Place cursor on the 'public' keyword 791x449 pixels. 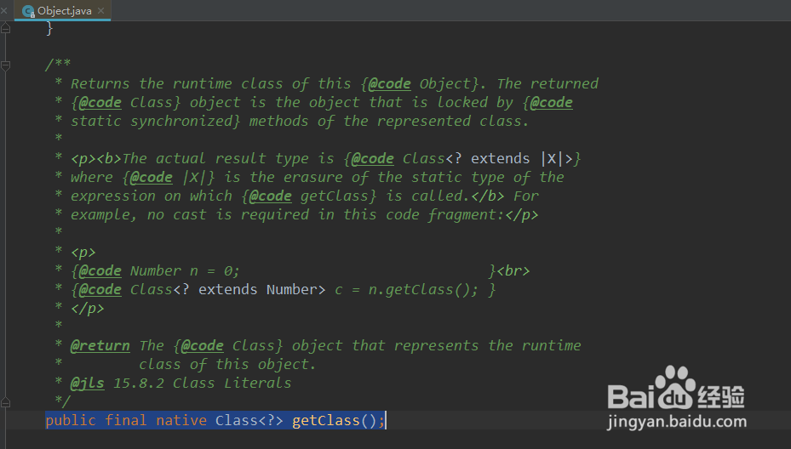(x=71, y=420)
